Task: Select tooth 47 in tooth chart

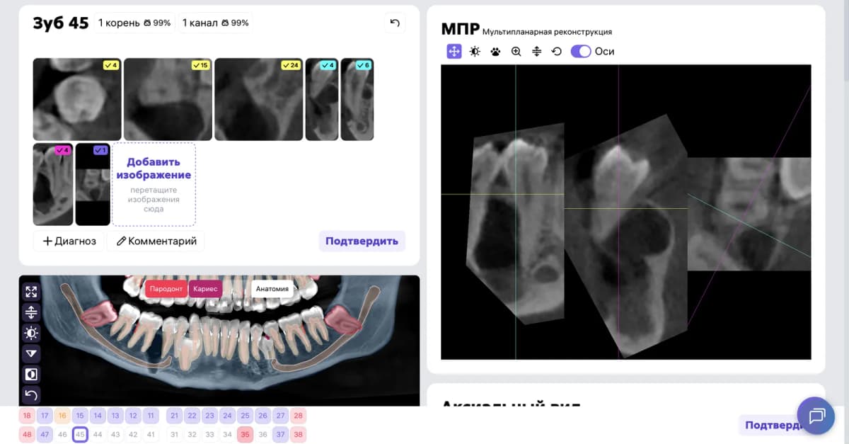Action: (45, 435)
